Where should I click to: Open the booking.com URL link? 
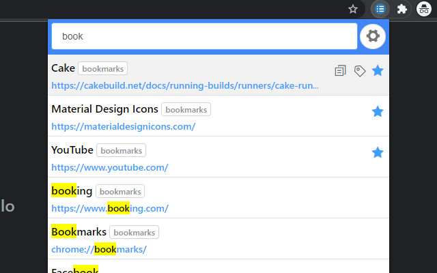click(109, 208)
